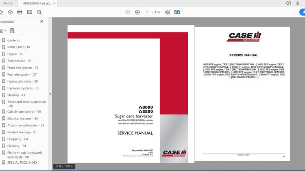Toggle two-page view icon
Screen dimensions: 305x171
pyautogui.click(x=177, y=12)
